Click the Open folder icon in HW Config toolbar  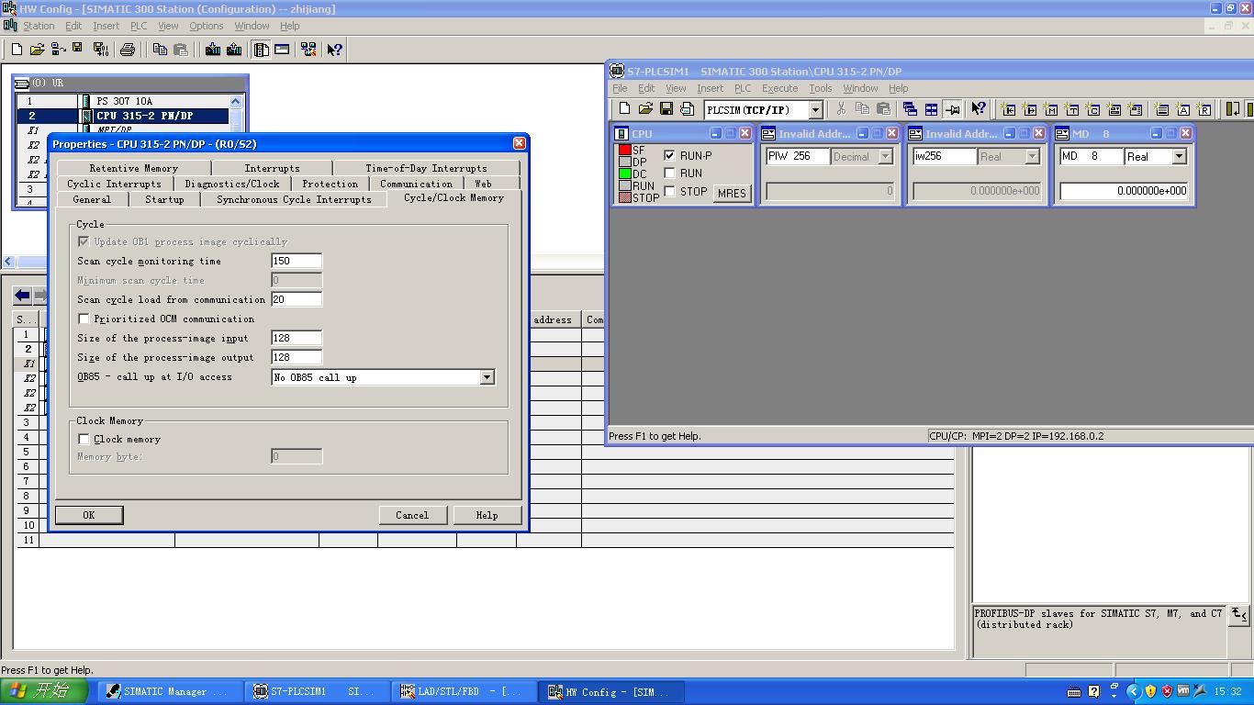38,50
